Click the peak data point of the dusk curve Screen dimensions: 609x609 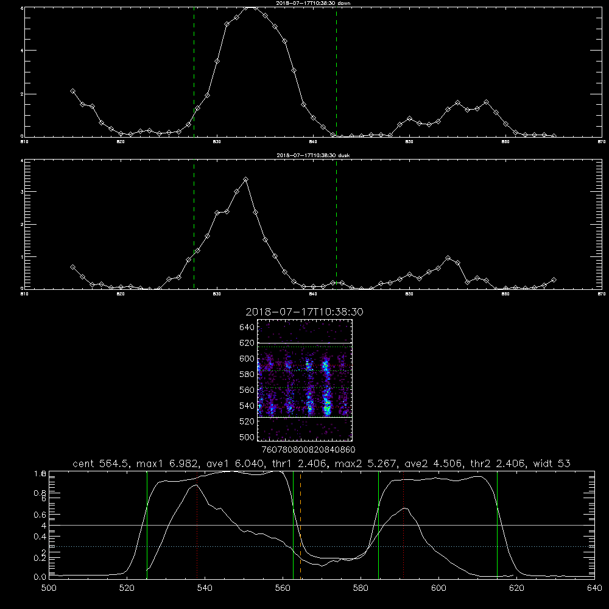click(245, 180)
